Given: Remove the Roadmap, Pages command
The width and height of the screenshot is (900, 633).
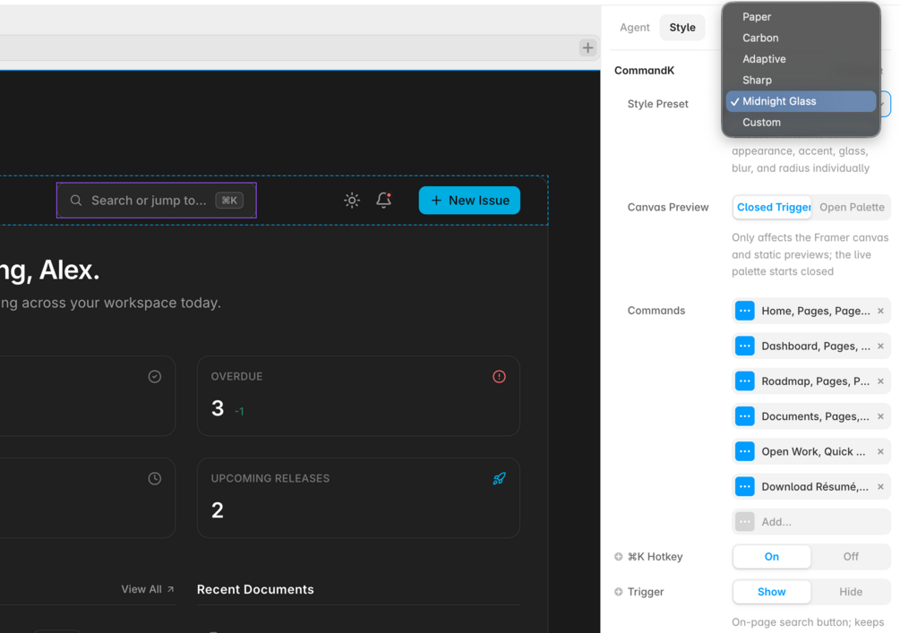Looking at the screenshot, I should click(880, 381).
